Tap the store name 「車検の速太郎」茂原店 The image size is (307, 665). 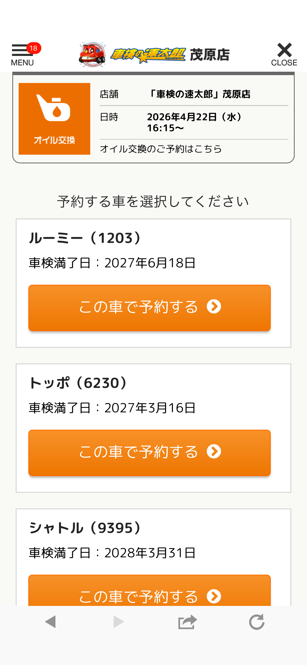(x=199, y=94)
